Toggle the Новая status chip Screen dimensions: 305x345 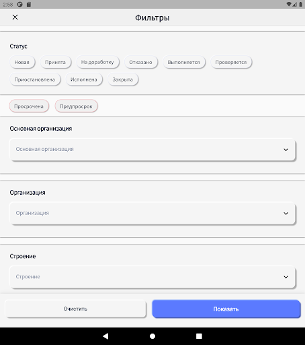tap(22, 62)
